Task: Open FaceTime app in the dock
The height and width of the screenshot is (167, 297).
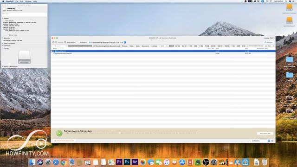Action: click(x=159, y=162)
